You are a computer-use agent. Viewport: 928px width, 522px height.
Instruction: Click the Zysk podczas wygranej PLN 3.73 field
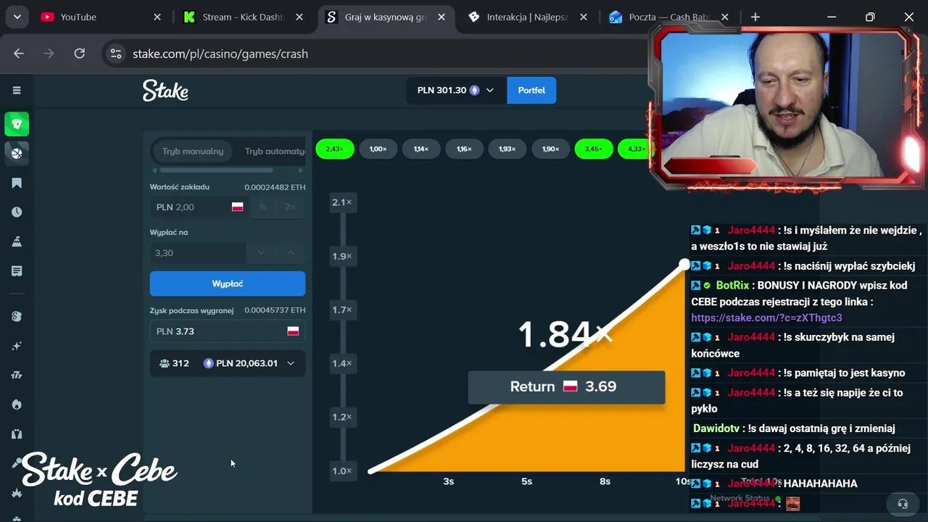228,331
